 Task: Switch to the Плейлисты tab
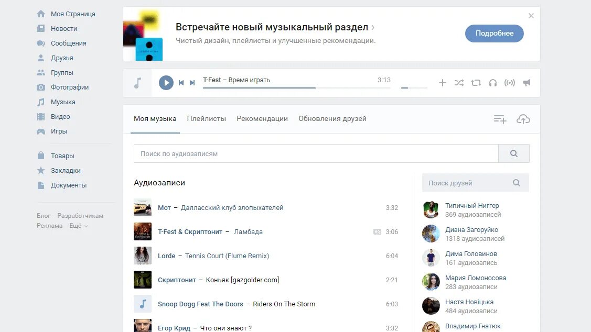[x=207, y=119]
